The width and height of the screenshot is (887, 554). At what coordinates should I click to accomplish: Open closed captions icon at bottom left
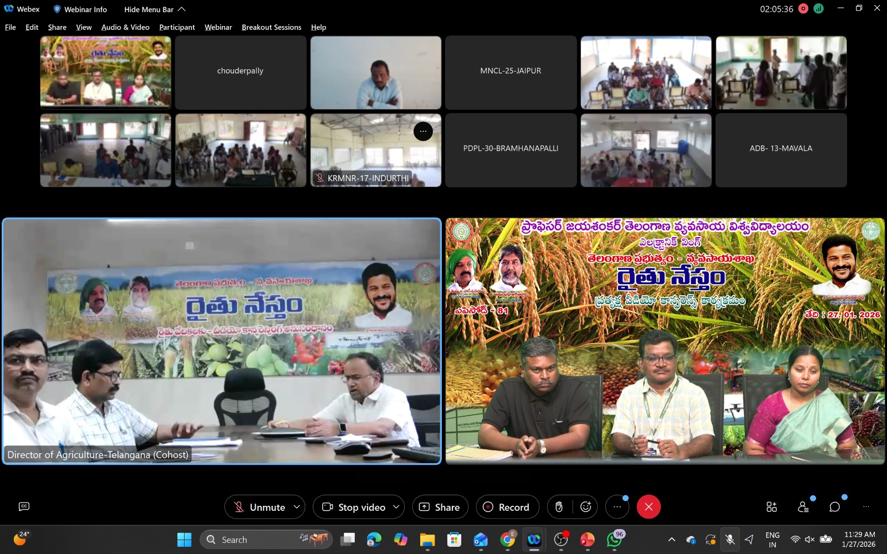[x=24, y=506]
